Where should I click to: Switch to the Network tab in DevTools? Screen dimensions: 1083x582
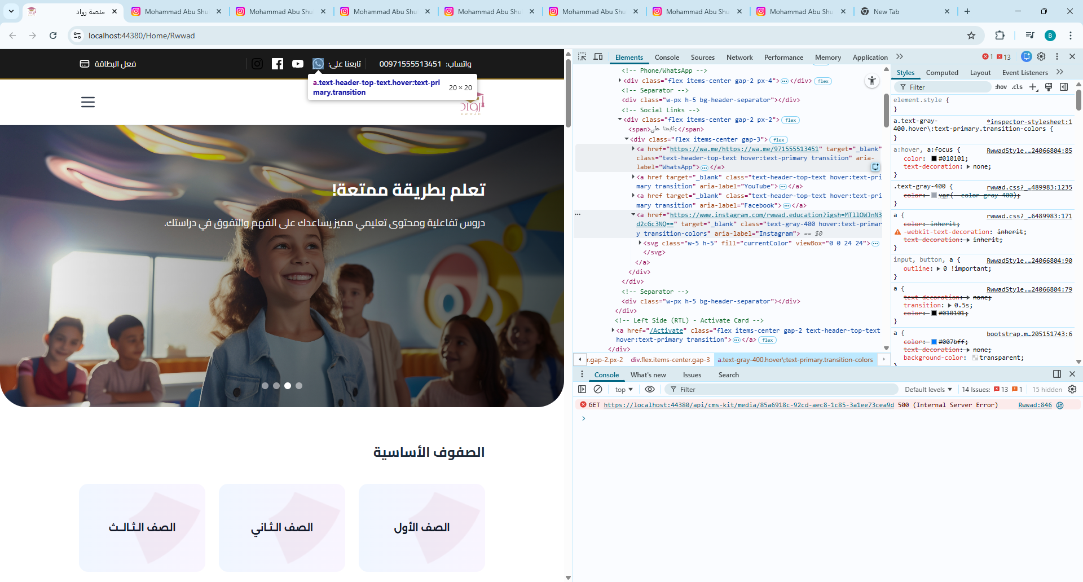[x=739, y=58]
